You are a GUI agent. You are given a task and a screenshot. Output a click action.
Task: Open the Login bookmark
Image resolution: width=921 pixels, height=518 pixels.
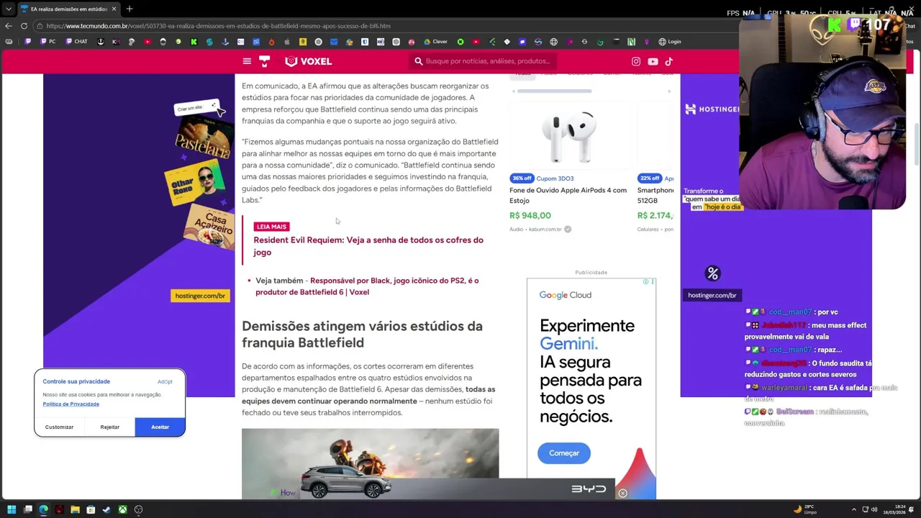tap(669, 42)
